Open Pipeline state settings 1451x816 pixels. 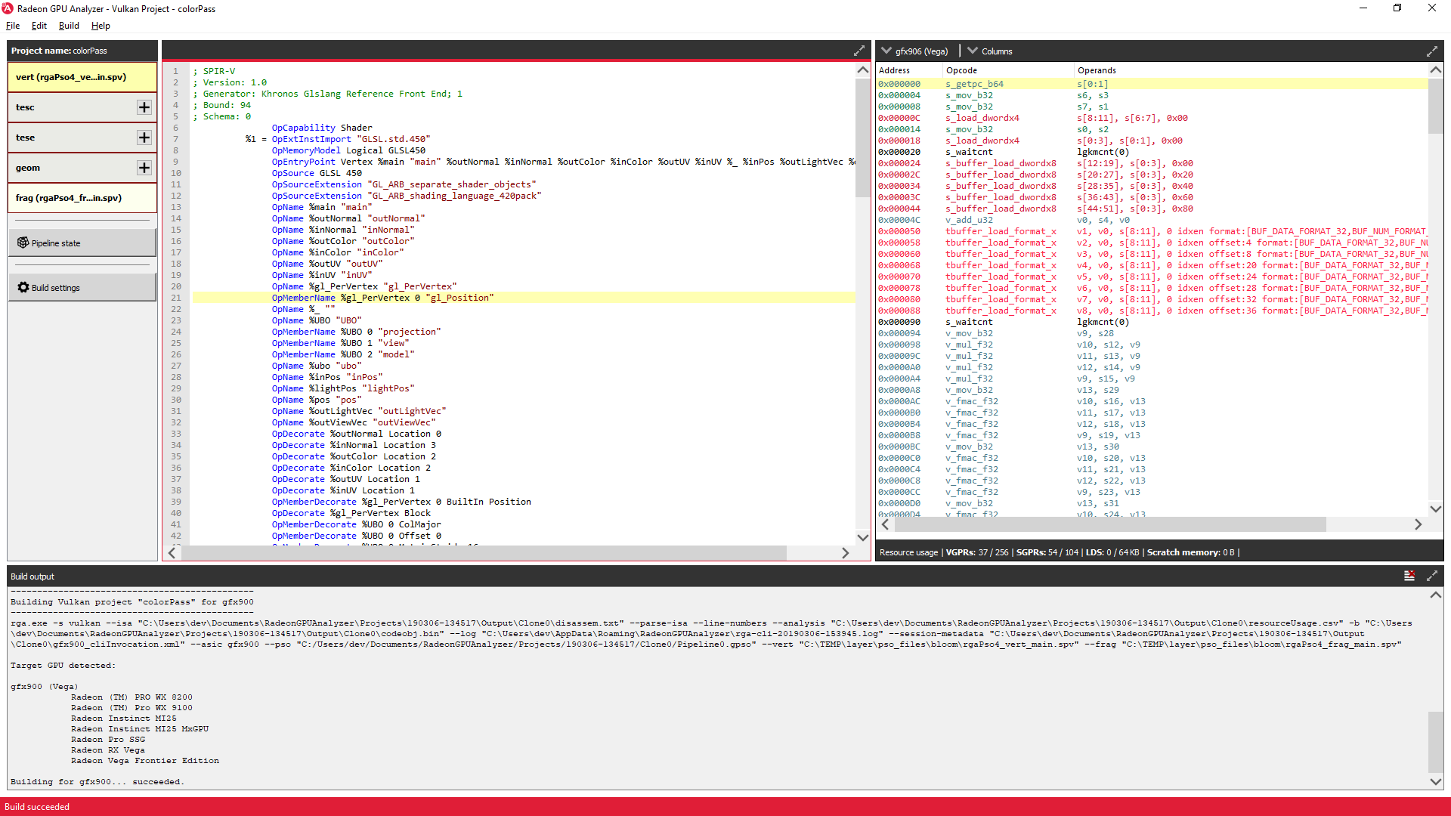[82, 243]
